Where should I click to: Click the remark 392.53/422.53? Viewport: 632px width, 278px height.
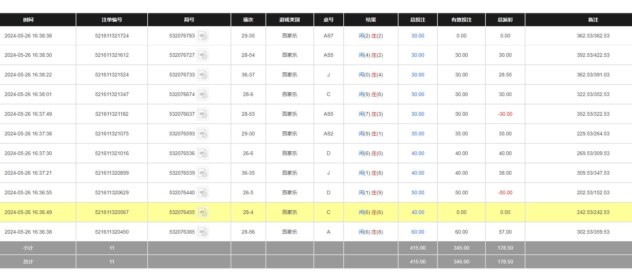pos(593,55)
